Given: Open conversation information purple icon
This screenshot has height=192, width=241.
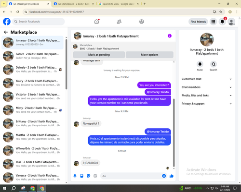Looking at the screenshot, I should pos(170,36).
